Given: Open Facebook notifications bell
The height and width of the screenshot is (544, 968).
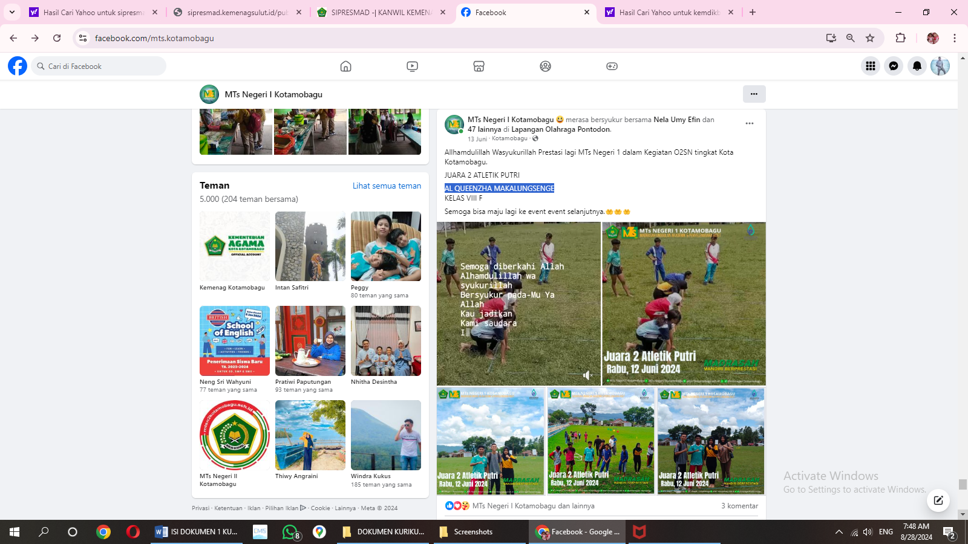Looking at the screenshot, I should pos(917,66).
